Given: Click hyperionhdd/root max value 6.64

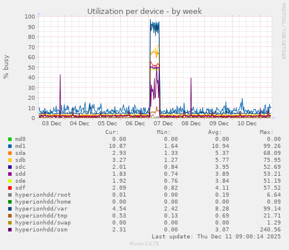Looking at the screenshot, I should [x=274, y=195].
